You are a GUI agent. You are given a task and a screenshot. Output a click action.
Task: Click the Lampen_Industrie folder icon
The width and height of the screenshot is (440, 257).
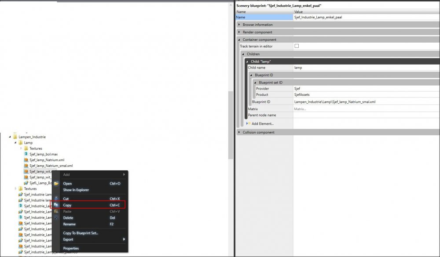point(15,137)
